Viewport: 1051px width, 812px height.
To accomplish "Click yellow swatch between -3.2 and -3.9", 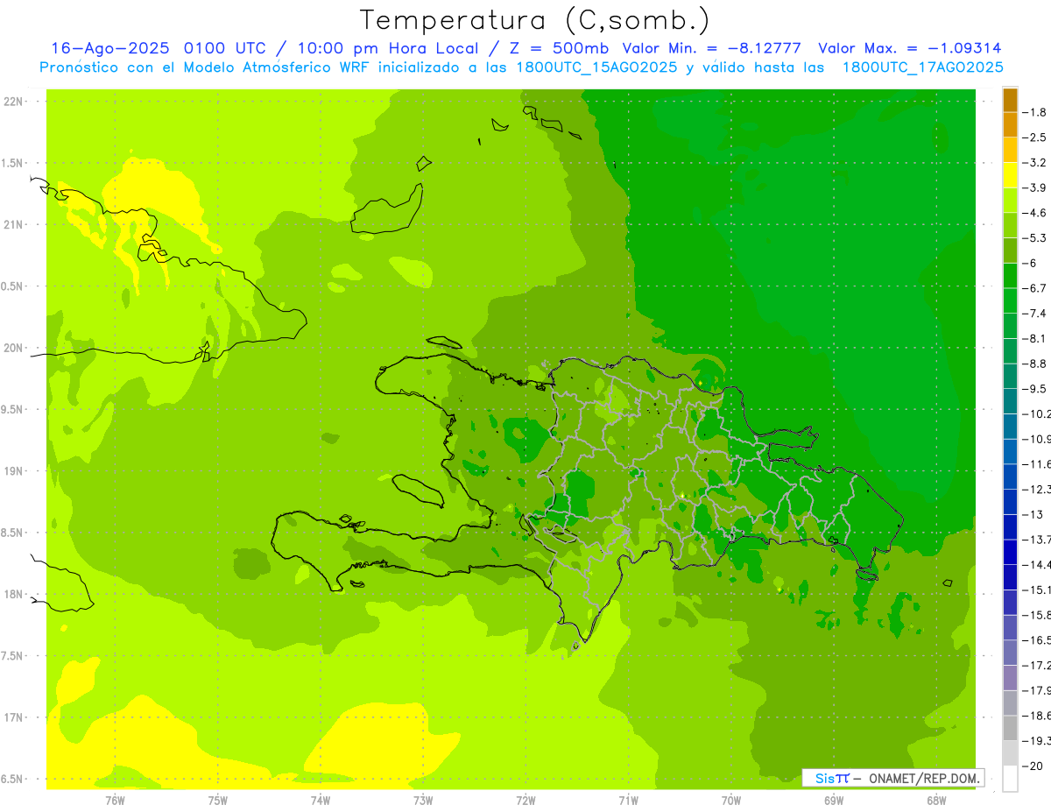I will click(1010, 175).
